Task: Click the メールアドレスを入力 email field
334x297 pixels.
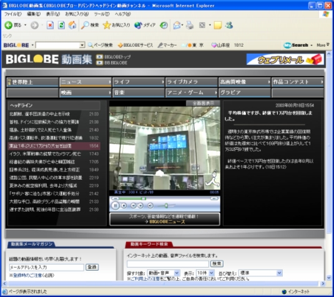Action: click(46, 267)
